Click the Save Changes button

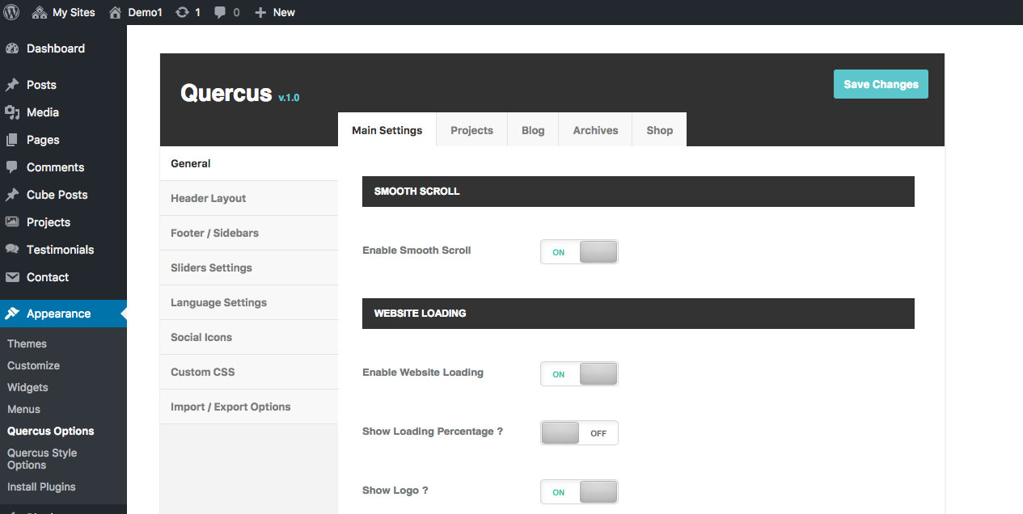[x=881, y=84]
